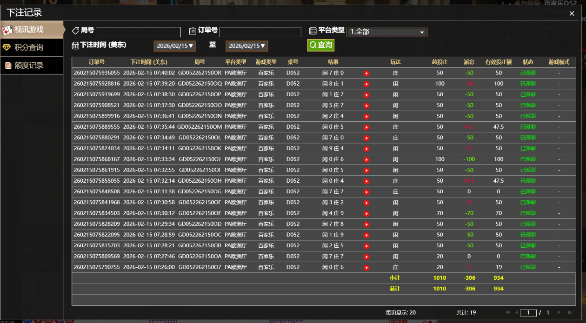Open the 平台类型 dropdown showing 1.全部
586x323 pixels.
click(387, 32)
